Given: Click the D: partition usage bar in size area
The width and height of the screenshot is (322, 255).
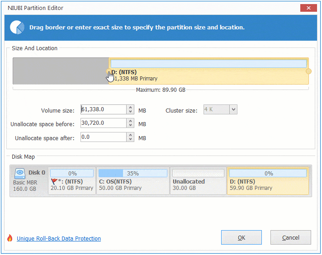Looking at the screenshot, I should point(208,64).
